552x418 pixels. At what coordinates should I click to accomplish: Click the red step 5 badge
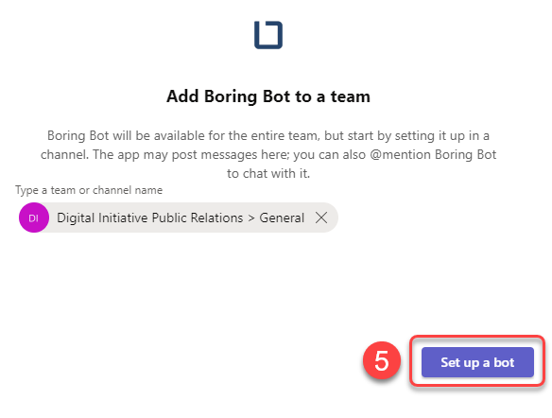pyautogui.click(x=382, y=360)
